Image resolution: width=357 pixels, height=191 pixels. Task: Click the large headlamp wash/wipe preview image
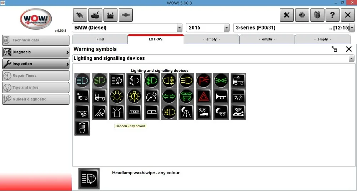[89, 179]
